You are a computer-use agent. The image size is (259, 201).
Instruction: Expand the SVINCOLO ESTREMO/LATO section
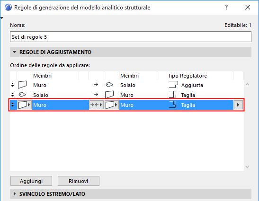click(x=15, y=194)
